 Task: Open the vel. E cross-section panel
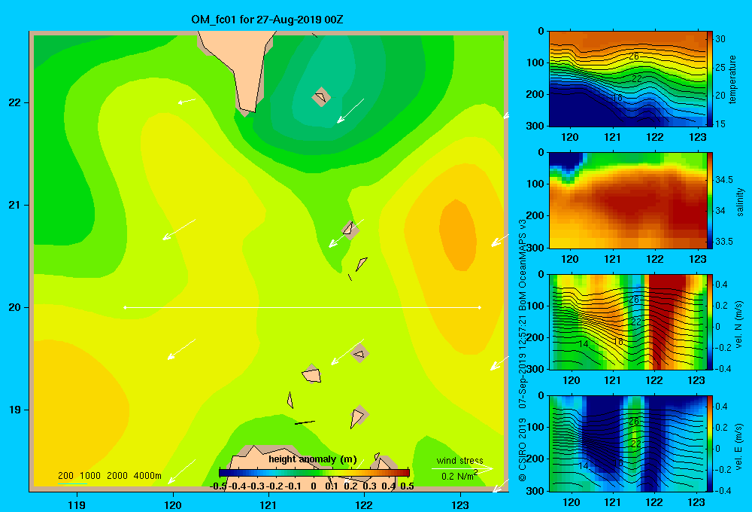click(627, 443)
